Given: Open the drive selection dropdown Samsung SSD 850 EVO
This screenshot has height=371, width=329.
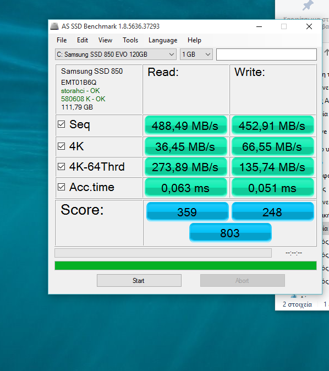Looking at the screenshot, I should 116,54.
